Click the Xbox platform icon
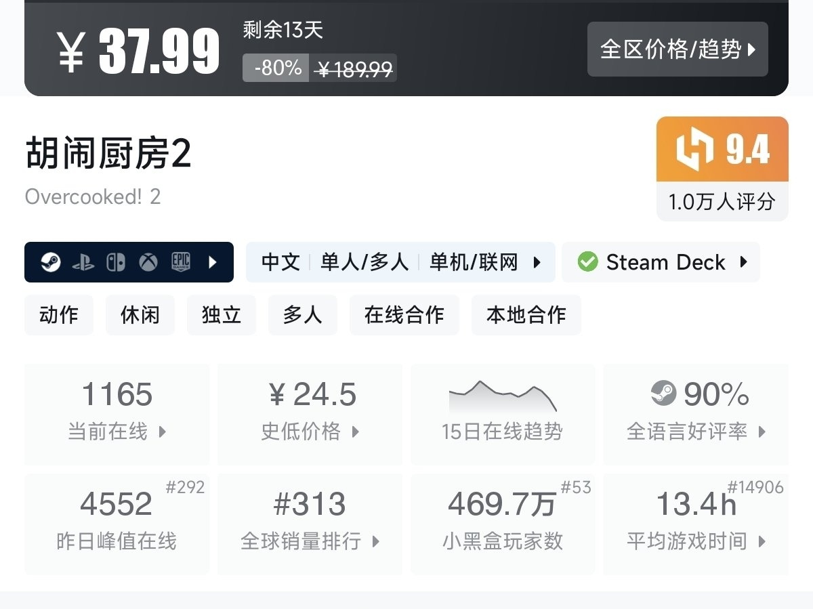 tap(148, 262)
